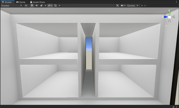Switch to the Game tab
This screenshot has height=108, width=179.
point(21,2)
